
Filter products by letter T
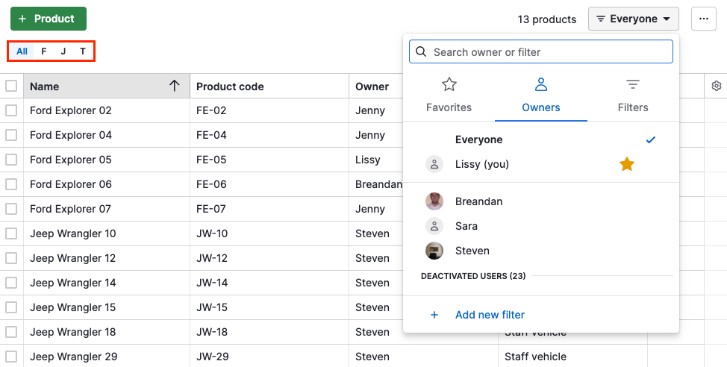pyautogui.click(x=83, y=51)
